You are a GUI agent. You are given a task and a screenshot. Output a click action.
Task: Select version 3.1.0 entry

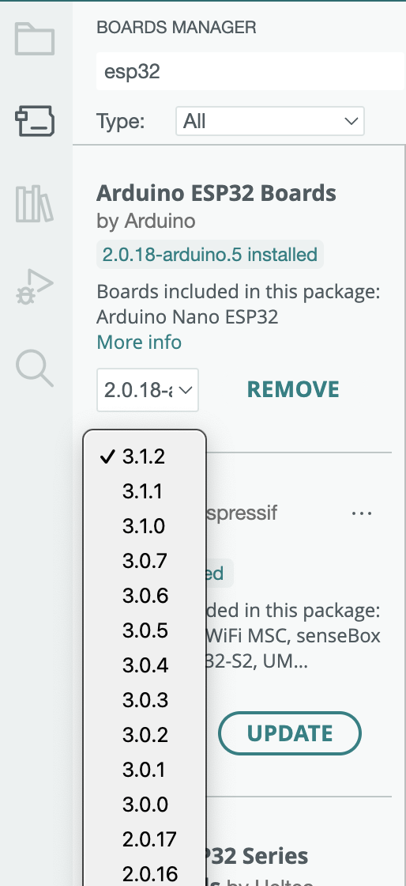[145, 526]
